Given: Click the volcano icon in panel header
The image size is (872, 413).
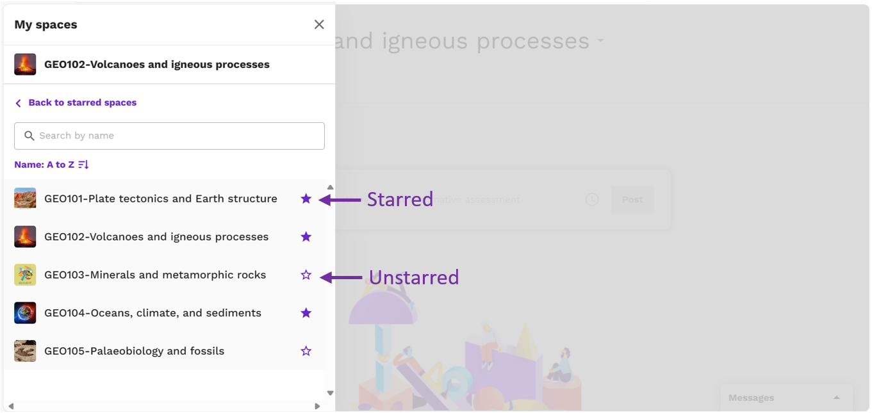Looking at the screenshot, I should 25,64.
